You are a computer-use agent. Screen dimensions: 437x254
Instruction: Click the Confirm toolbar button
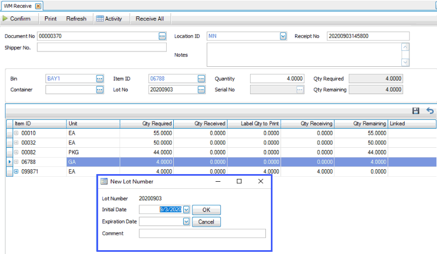17,19
